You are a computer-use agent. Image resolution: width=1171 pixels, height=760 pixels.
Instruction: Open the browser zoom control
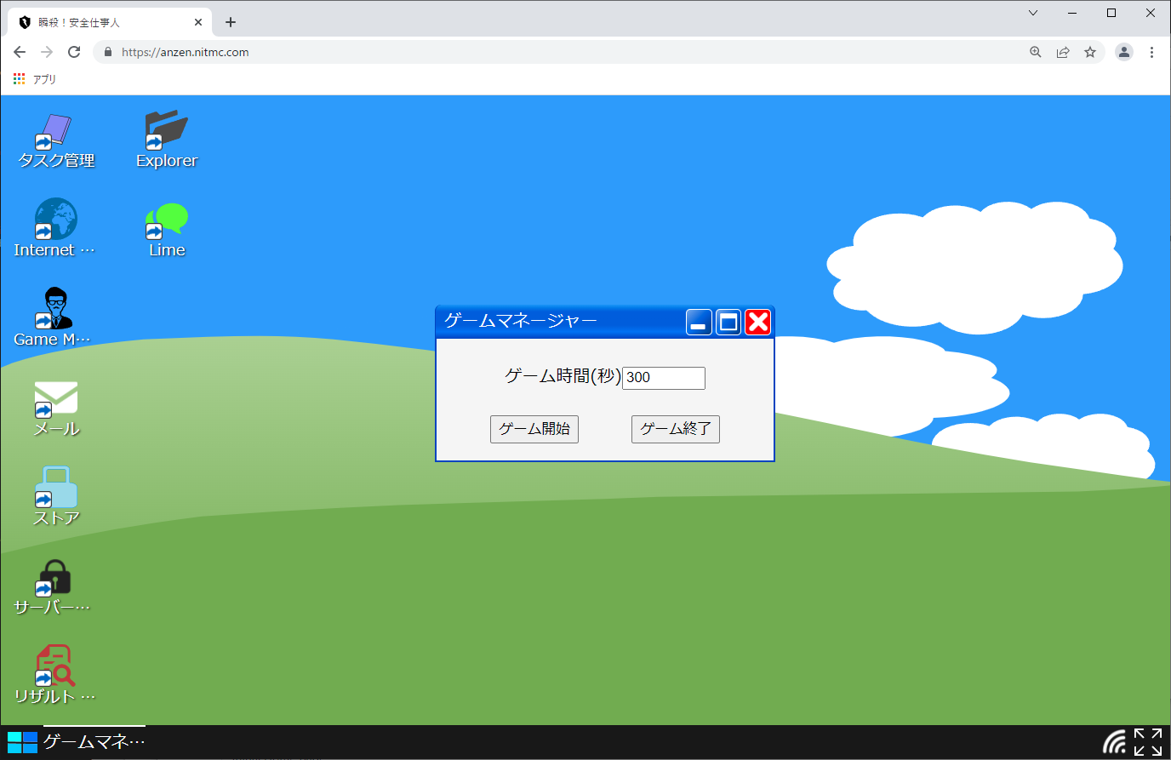coord(1036,52)
